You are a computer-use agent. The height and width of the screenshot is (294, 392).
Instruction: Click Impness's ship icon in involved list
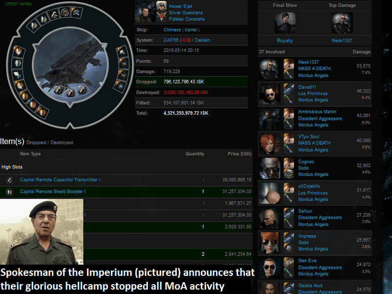click(x=289, y=238)
